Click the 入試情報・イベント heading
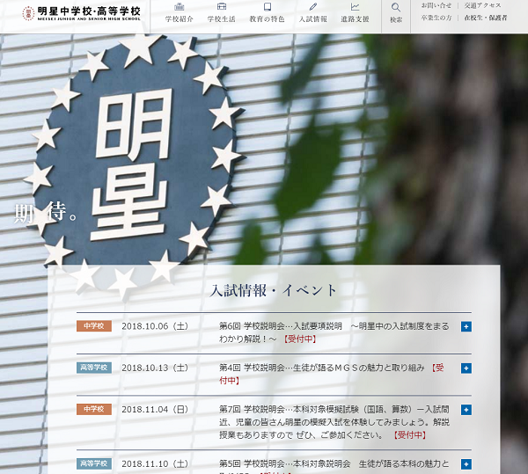528x474 pixels. [273, 291]
